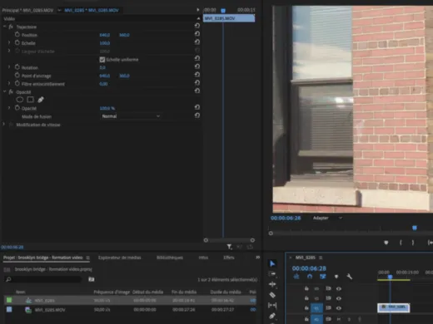
Task: Reset the Rotation parameter
Action: [197, 66]
